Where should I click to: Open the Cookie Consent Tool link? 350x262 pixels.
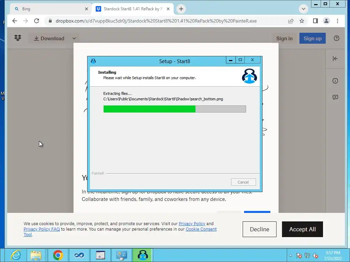tap(201, 229)
